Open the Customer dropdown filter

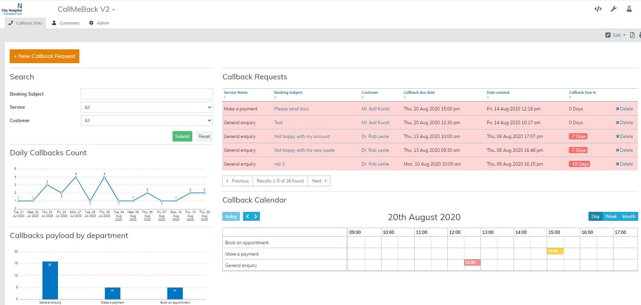147,120
